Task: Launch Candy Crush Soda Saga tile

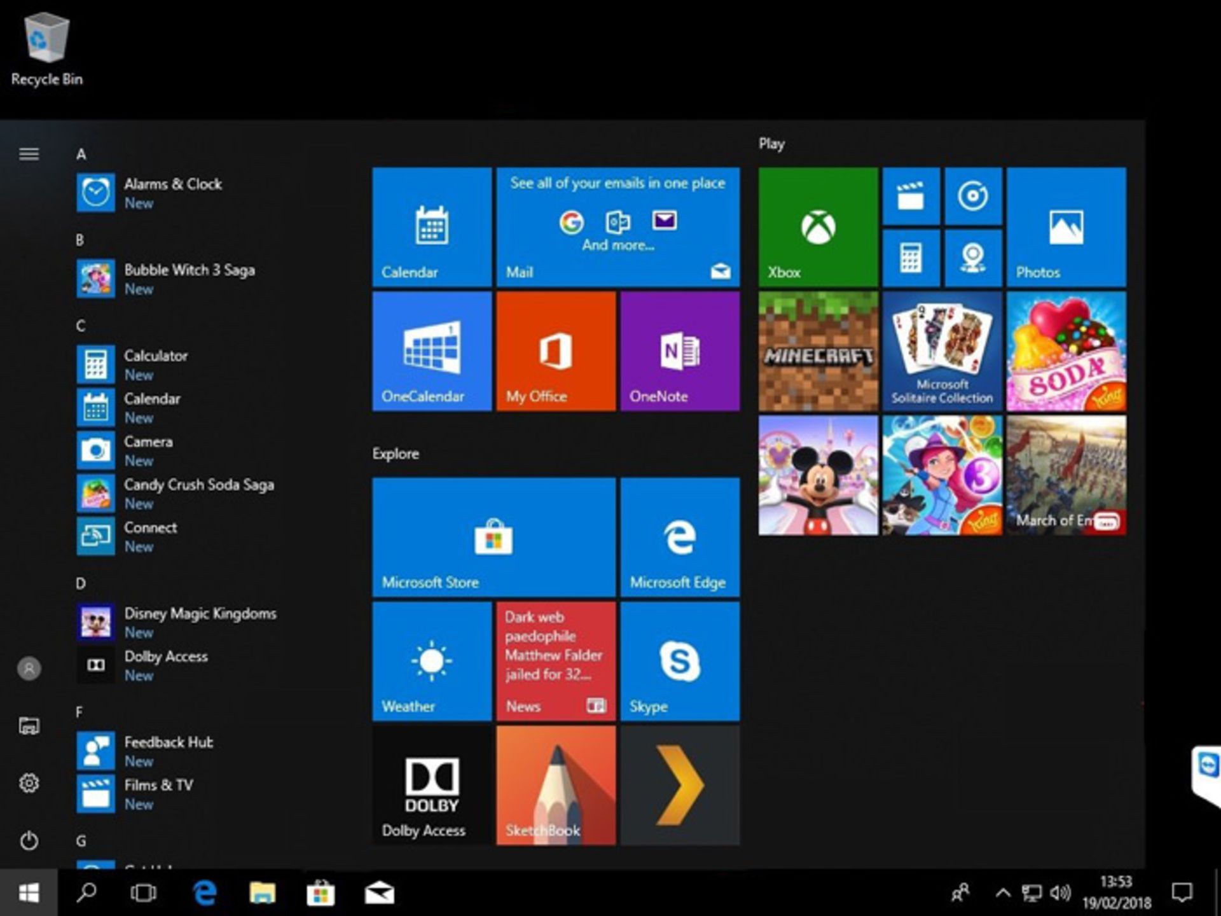Action: [x=1066, y=351]
